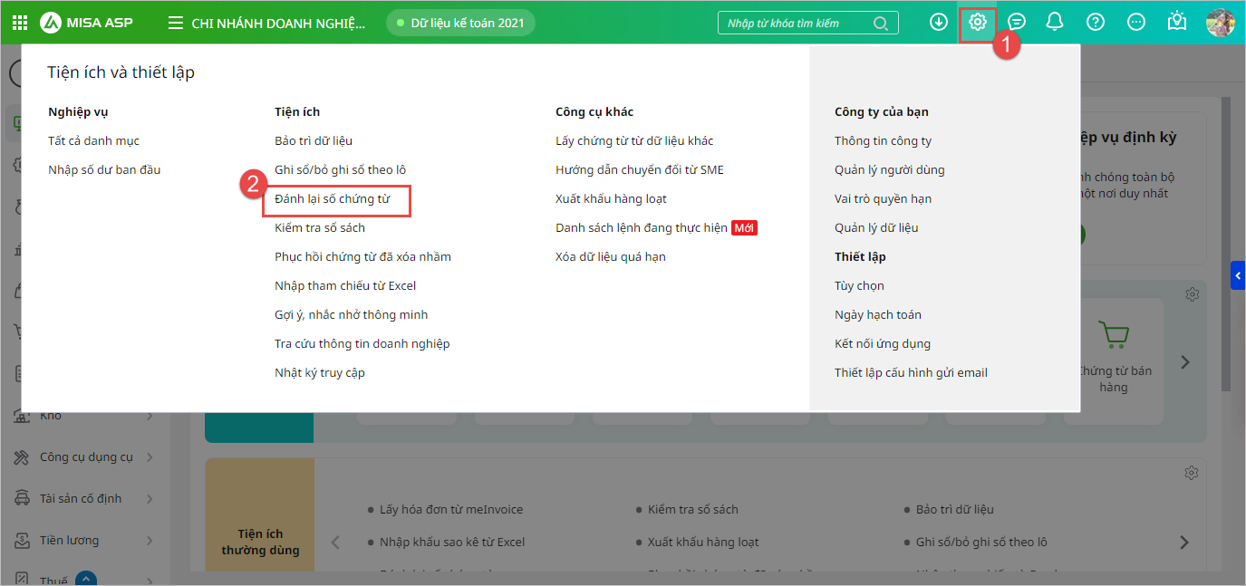Show previous frequently used utilities arrow
The width and height of the screenshot is (1246, 586).
click(x=335, y=543)
